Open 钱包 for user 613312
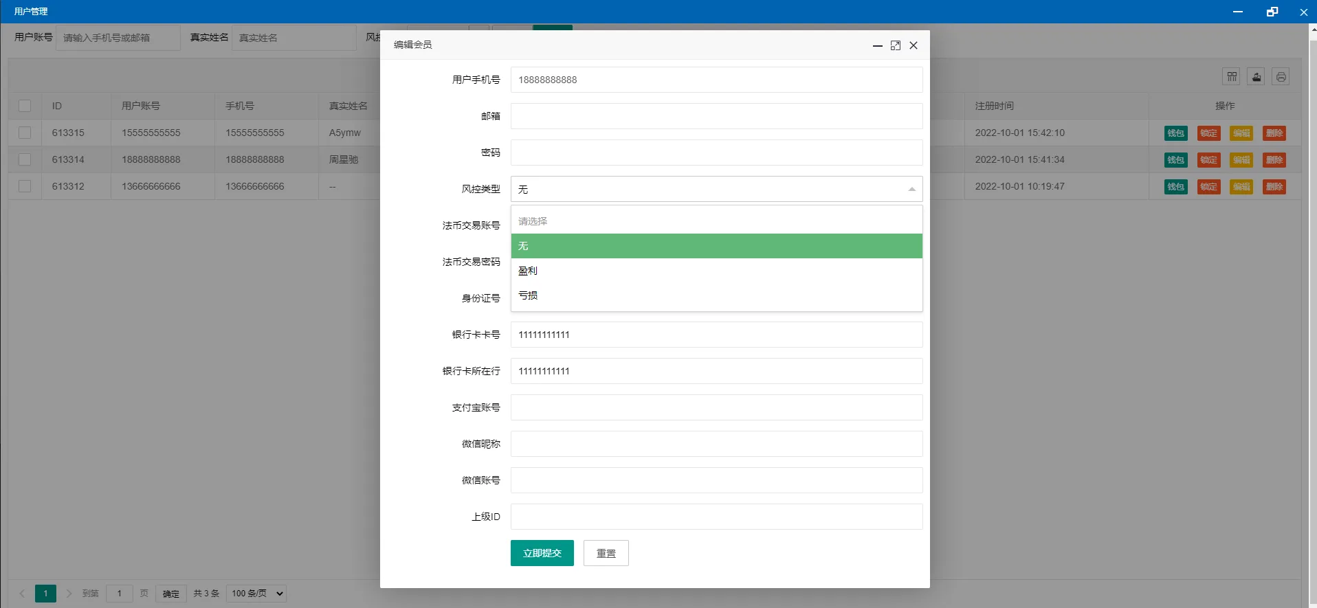 coord(1175,187)
